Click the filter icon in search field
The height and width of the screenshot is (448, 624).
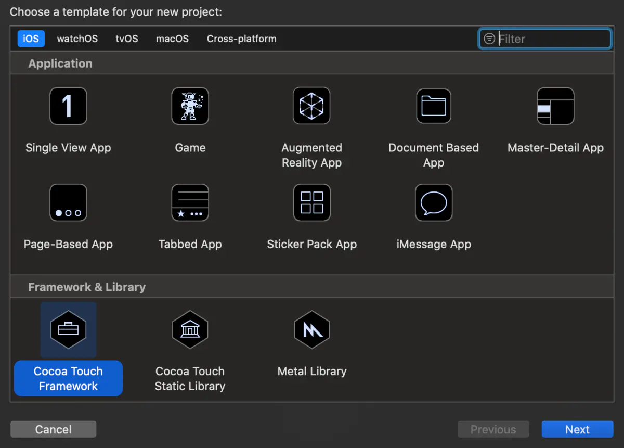tap(489, 39)
